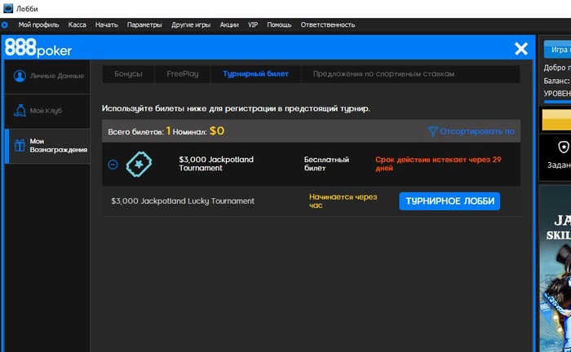
Task: Click the small circle icon left of Мой профиль
Action: pyautogui.click(x=4, y=25)
